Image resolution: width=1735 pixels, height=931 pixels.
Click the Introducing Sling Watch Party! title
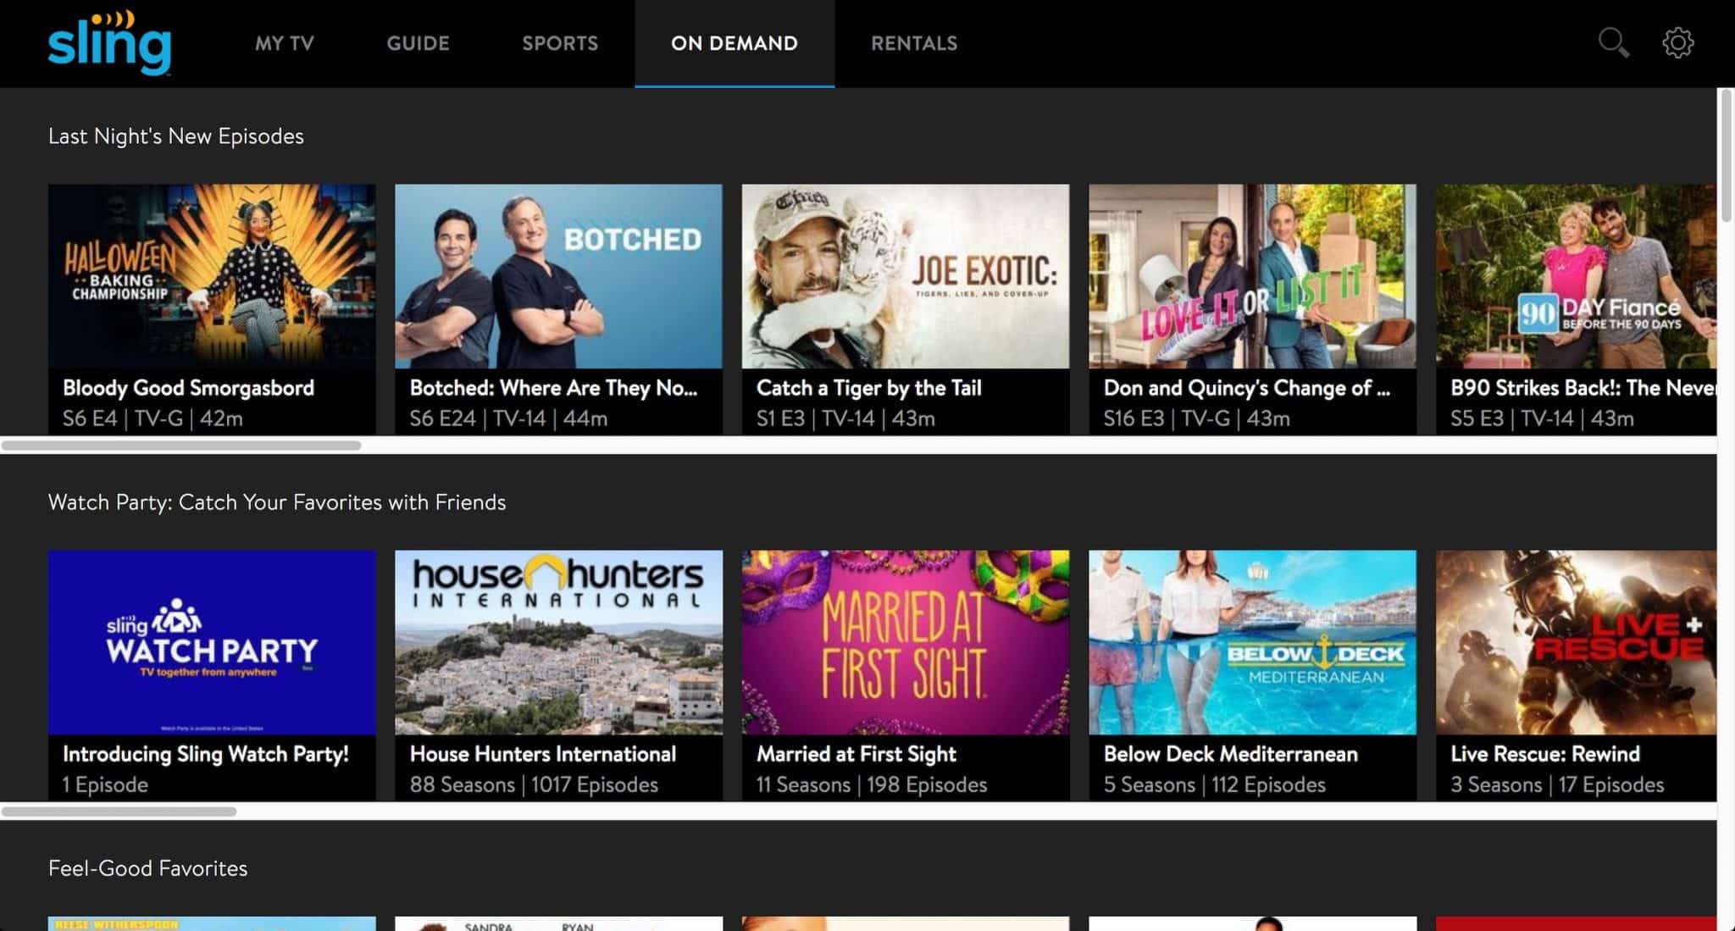pyautogui.click(x=206, y=754)
